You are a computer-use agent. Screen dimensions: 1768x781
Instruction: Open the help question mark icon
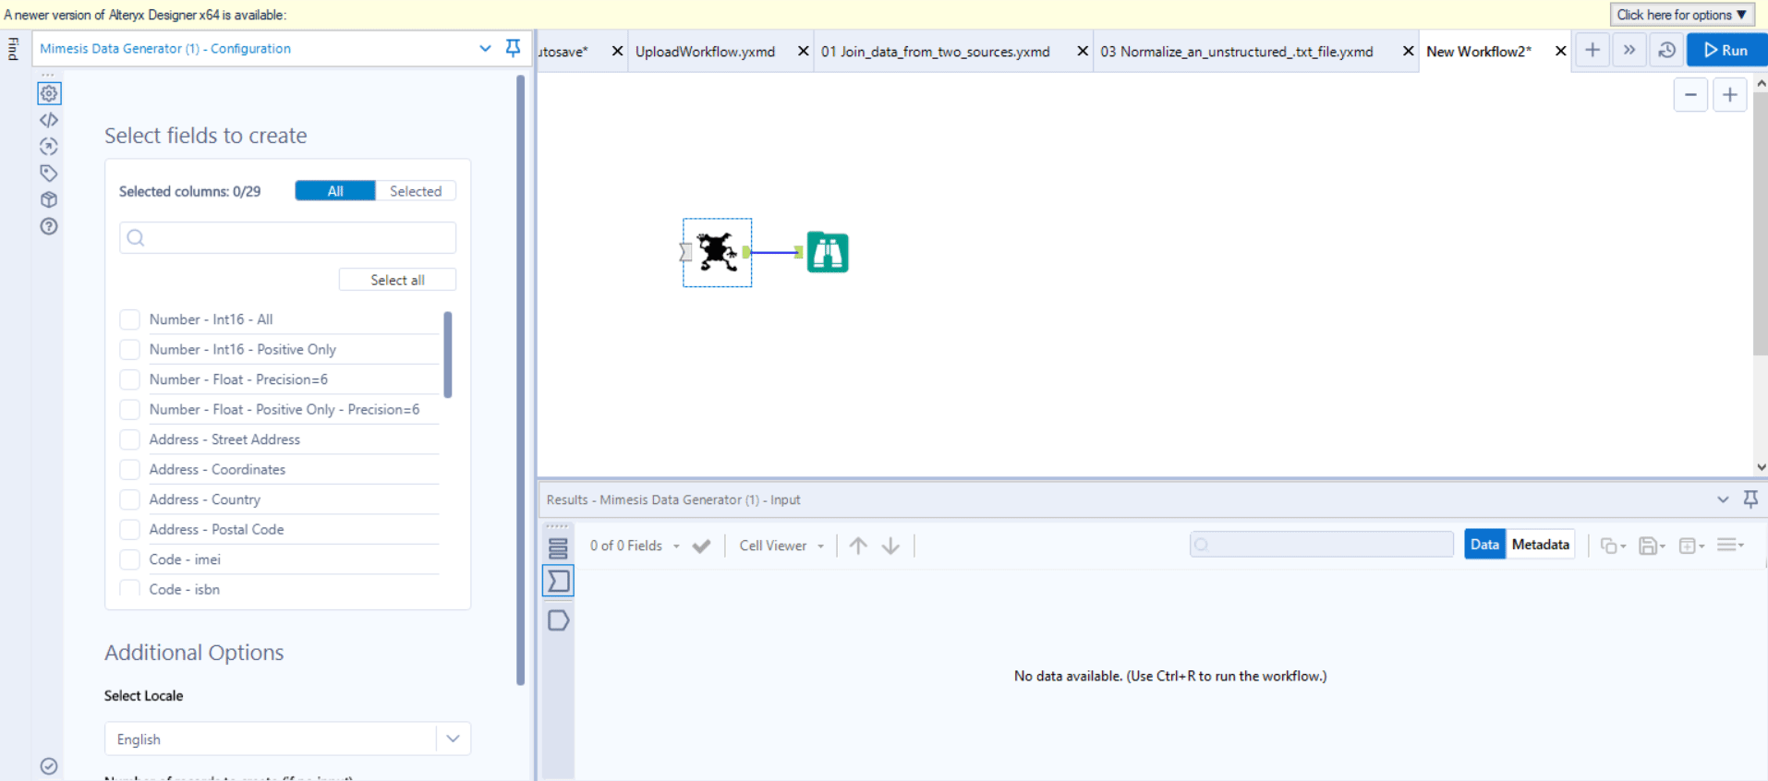(x=49, y=226)
